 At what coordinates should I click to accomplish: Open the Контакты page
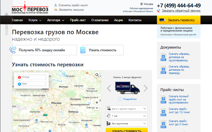click(135, 20)
